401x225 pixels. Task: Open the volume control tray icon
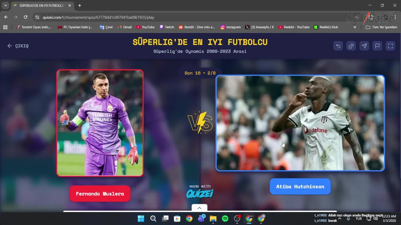375,218
